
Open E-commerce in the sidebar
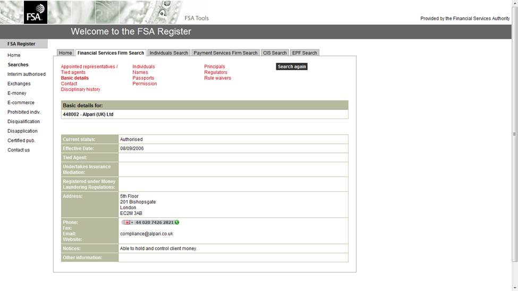point(21,102)
